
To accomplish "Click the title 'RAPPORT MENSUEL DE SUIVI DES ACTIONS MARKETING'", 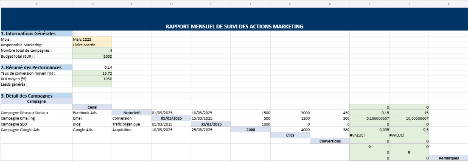I will point(235,27).
